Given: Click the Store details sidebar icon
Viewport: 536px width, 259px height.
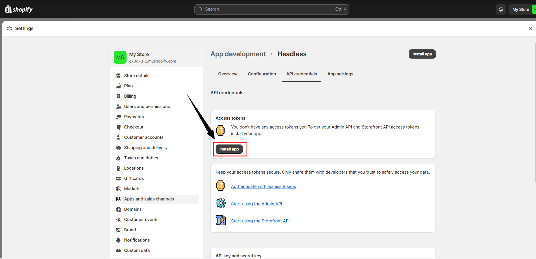Looking at the screenshot, I should (118, 76).
